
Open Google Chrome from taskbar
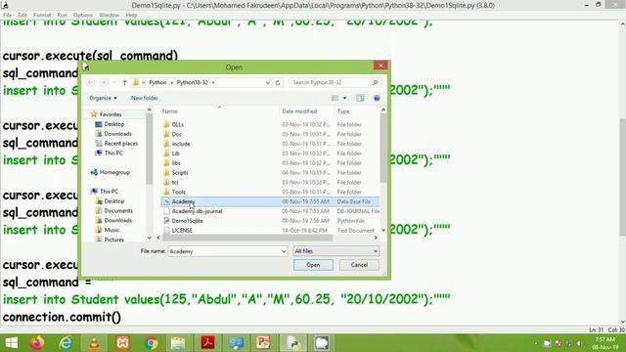click(151, 343)
